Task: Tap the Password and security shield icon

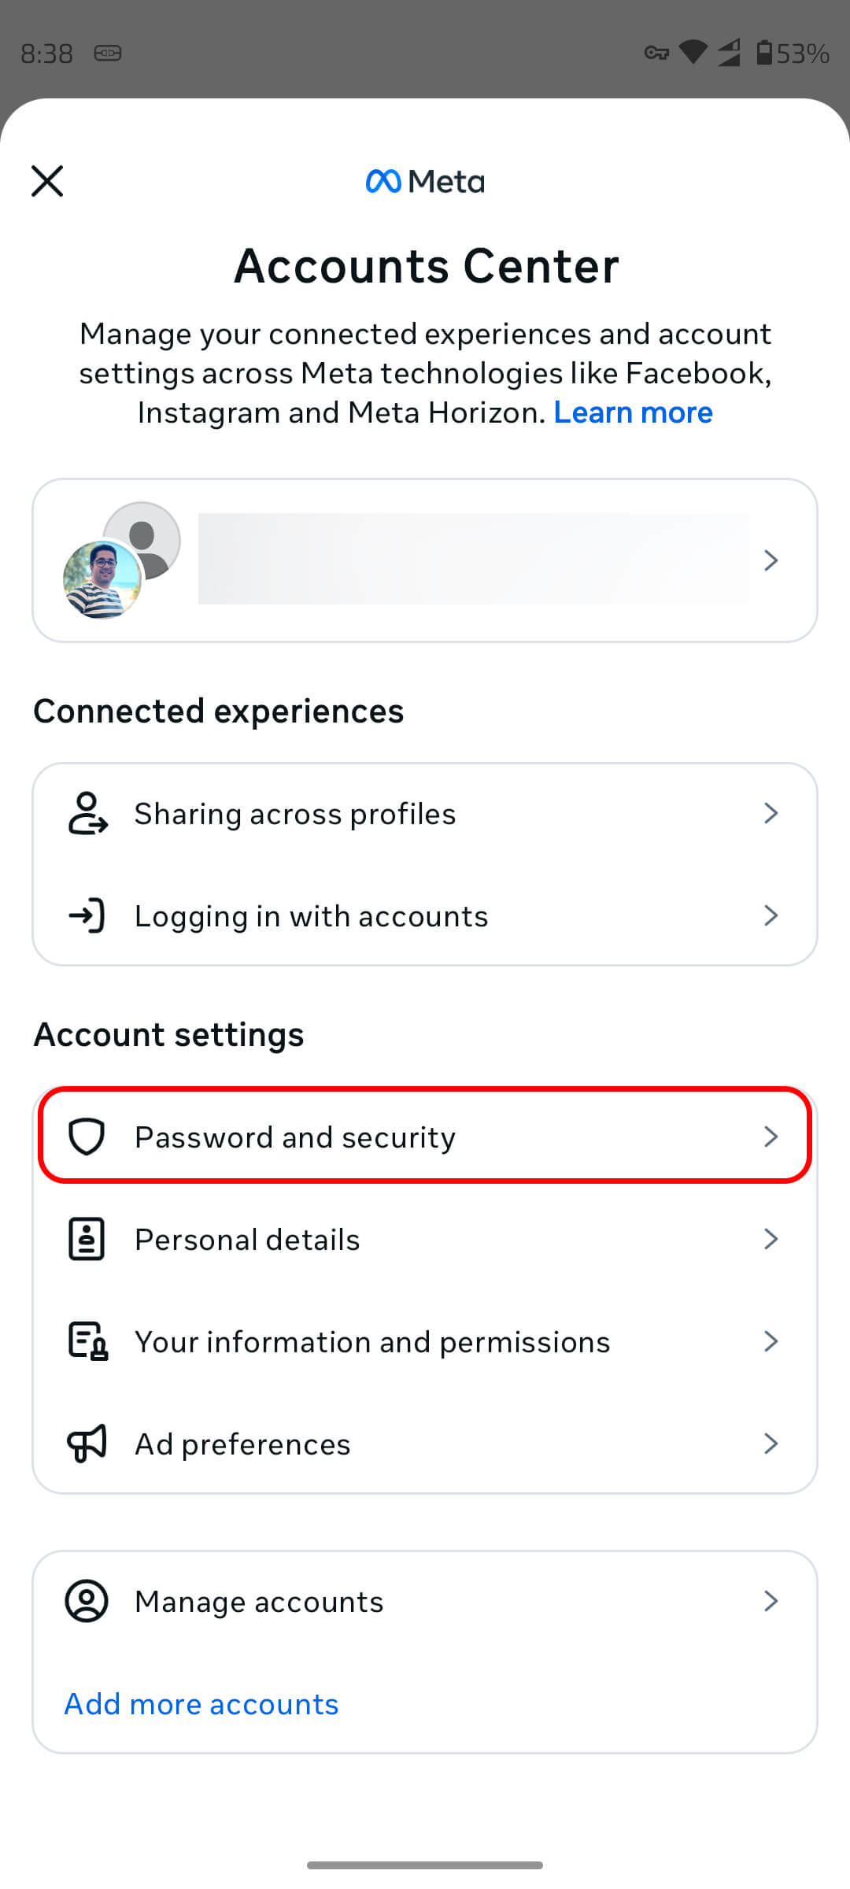Action: [87, 1137]
